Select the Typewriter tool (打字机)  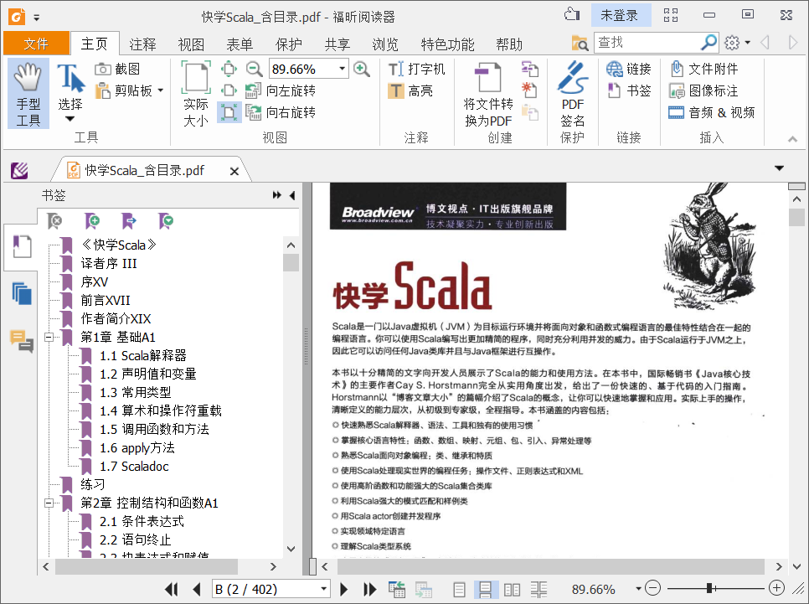[x=416, y=69]
